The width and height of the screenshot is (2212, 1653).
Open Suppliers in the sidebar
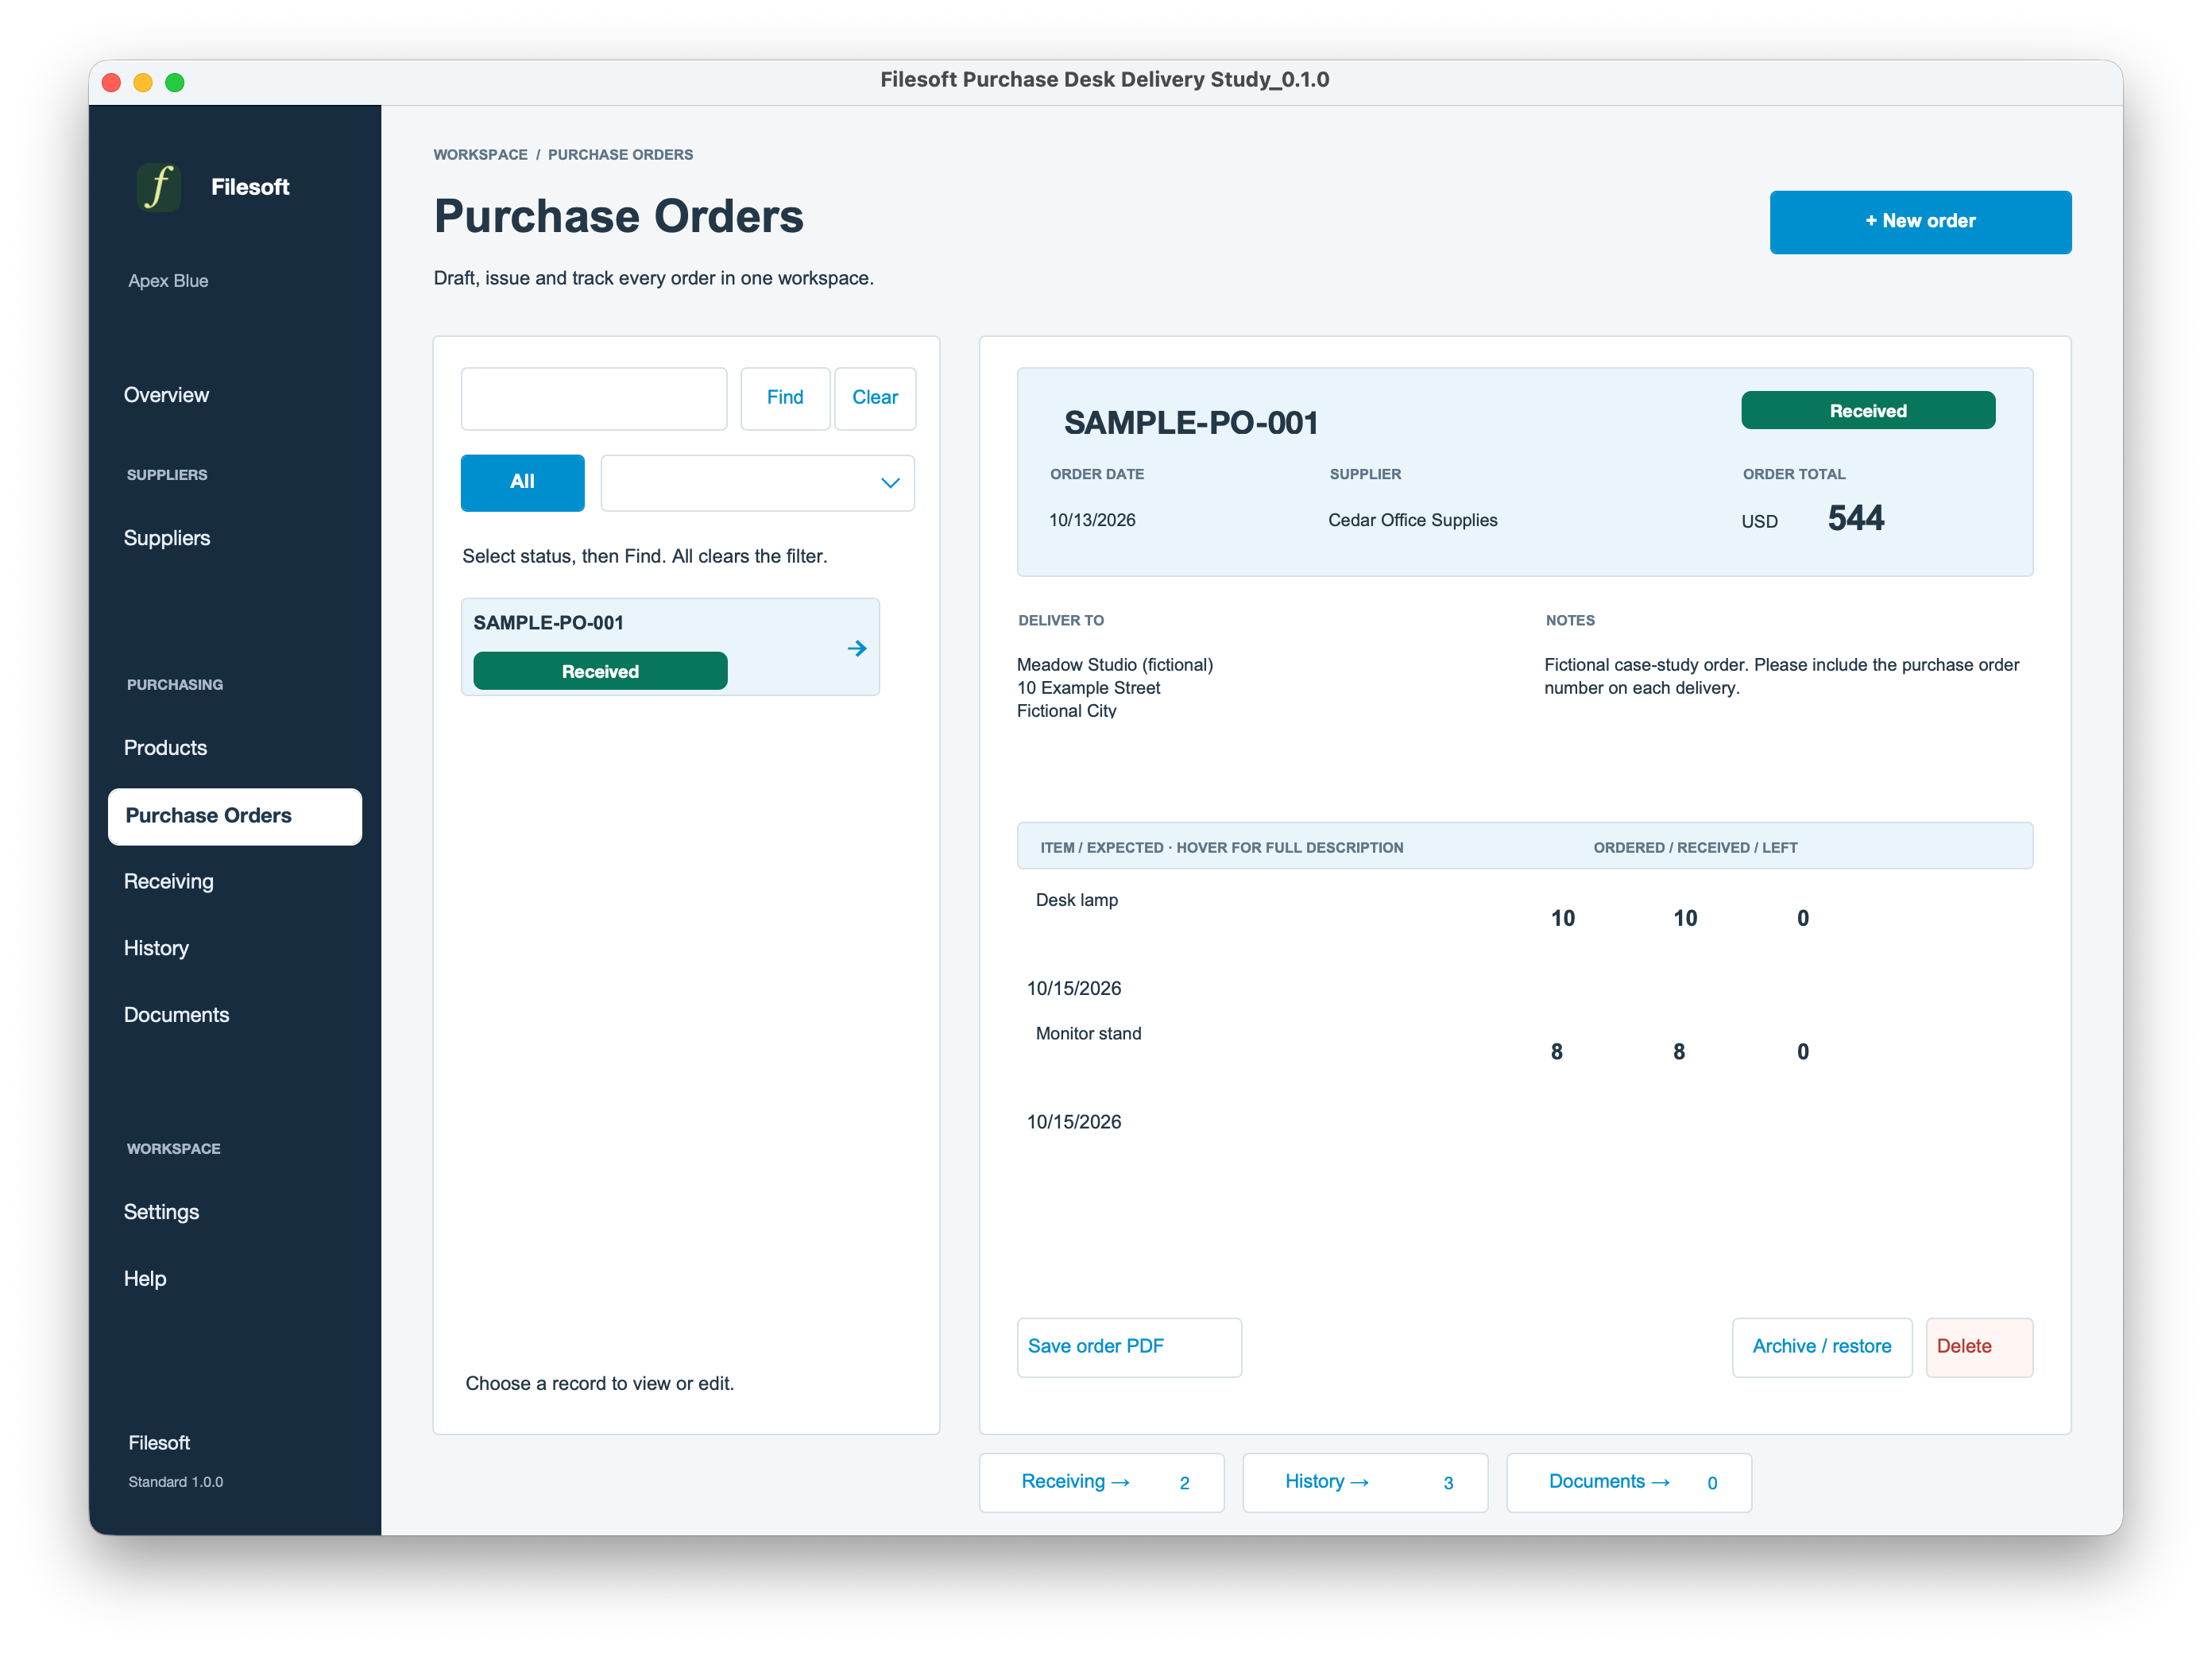coord(167,538)
